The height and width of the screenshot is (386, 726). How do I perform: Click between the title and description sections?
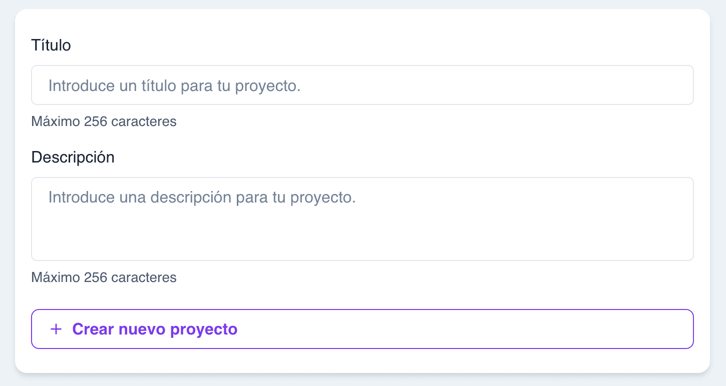[350, 137]
